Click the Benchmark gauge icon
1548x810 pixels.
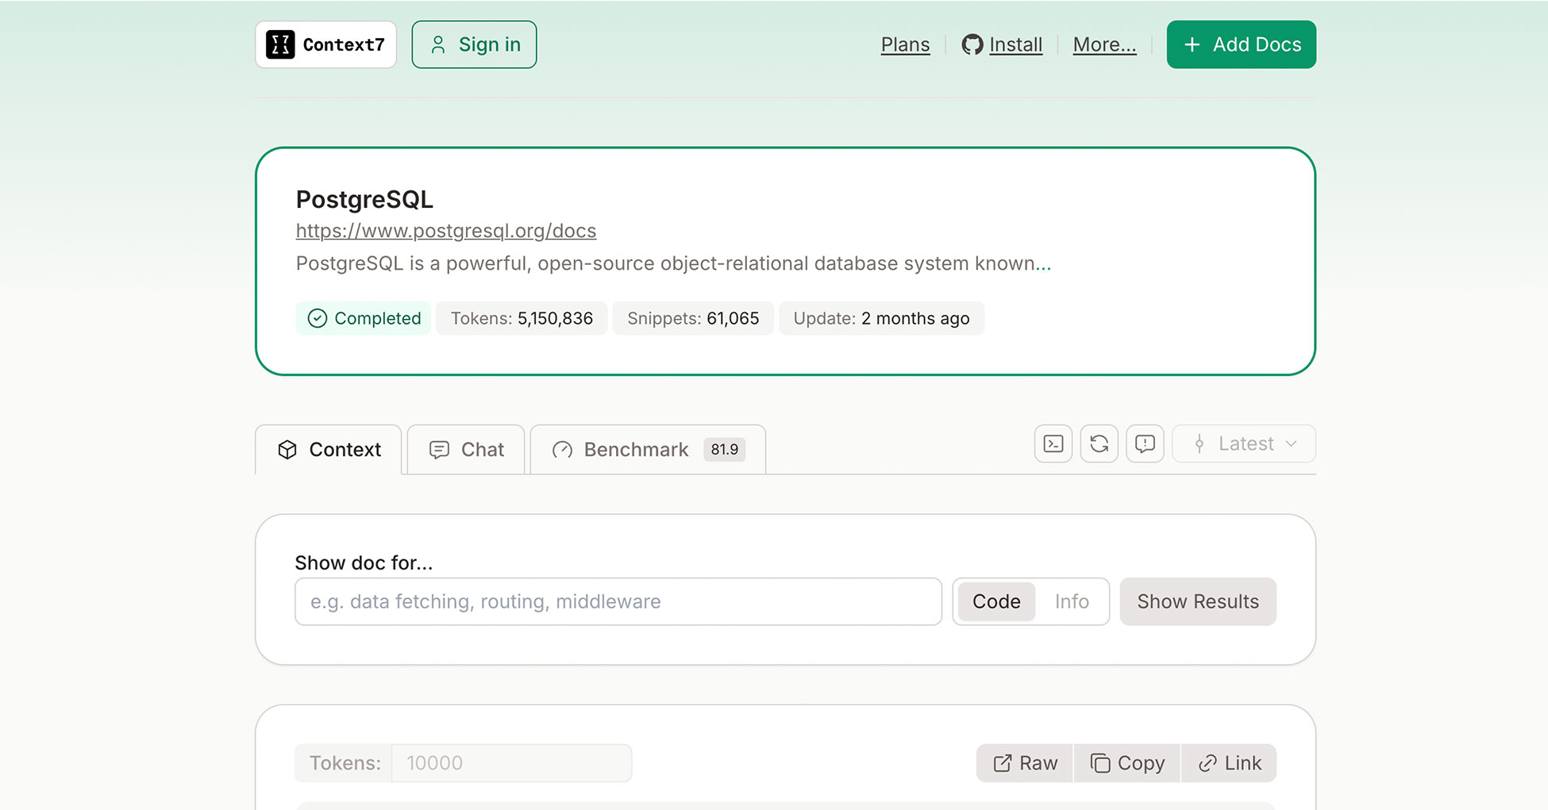pos(562,450)
